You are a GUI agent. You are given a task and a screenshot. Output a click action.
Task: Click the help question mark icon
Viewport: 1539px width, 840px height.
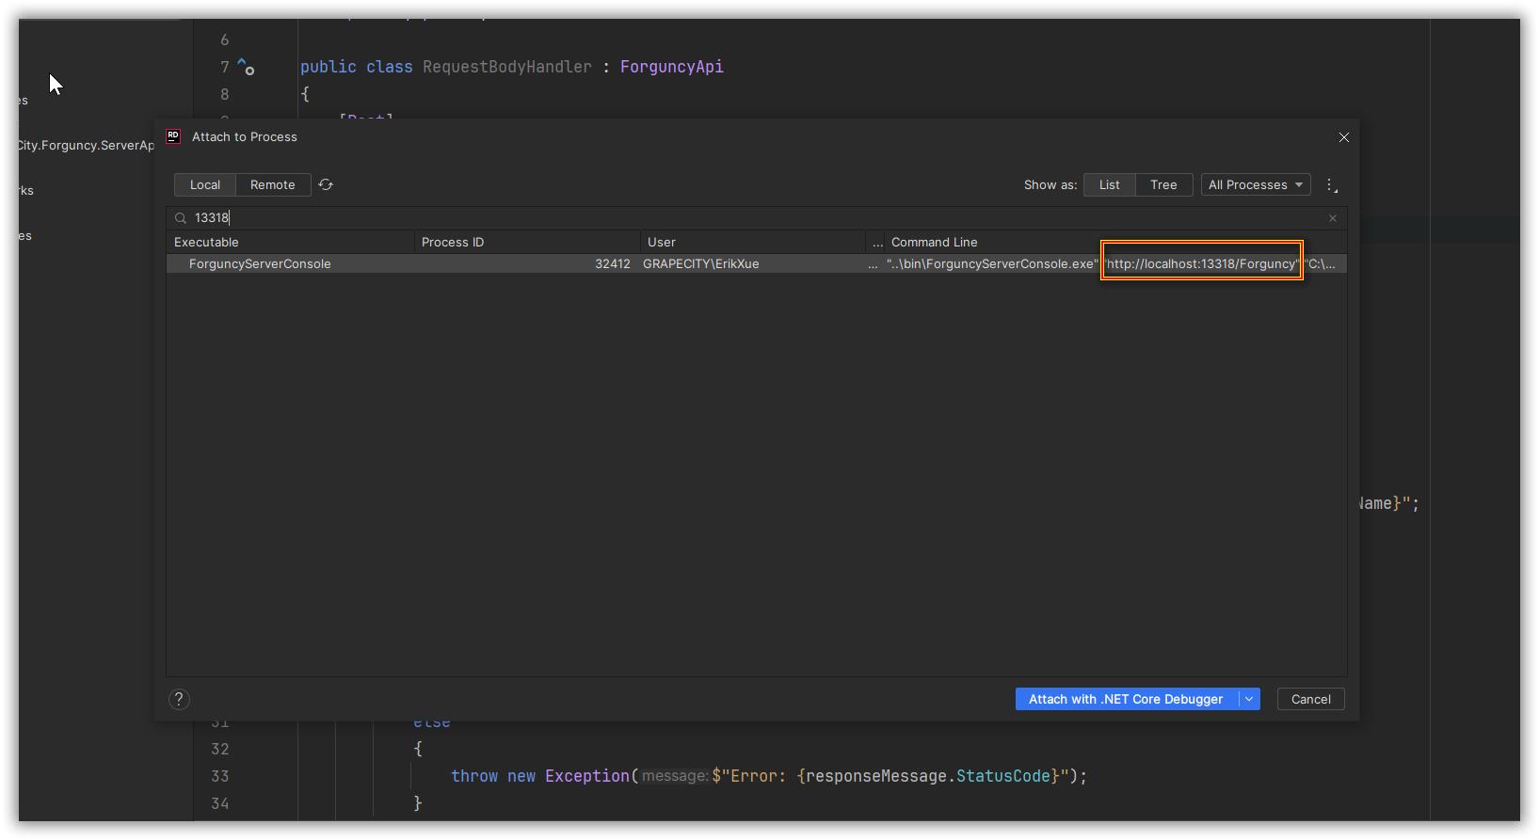click(179, 699)
